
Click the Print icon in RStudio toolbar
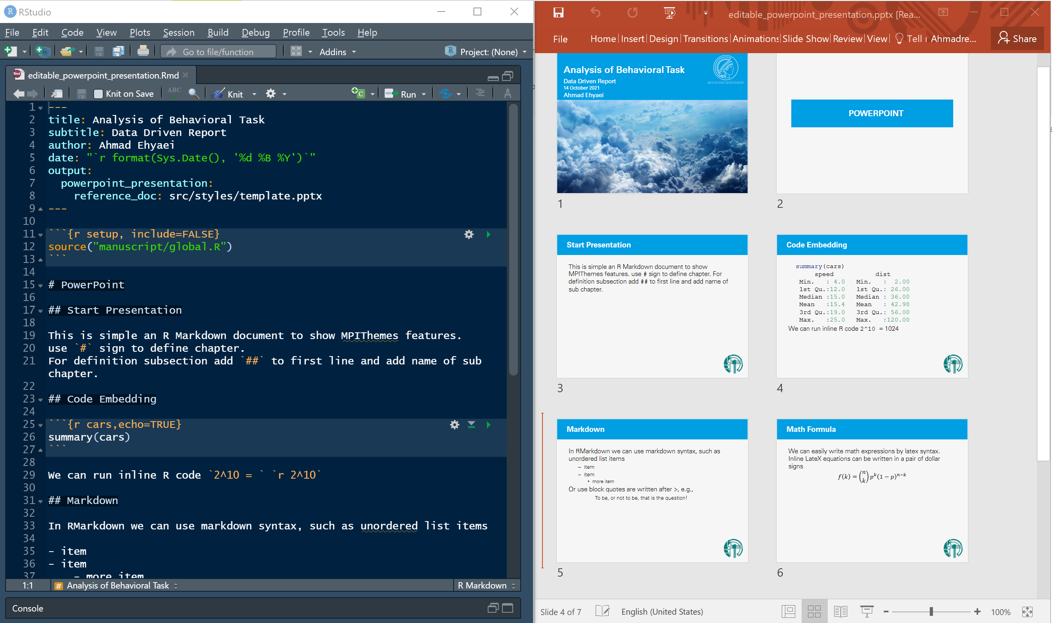pos(143,51)
